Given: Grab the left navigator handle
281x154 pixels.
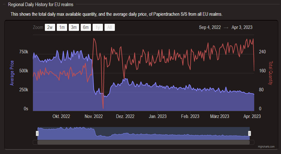Looking at the screenshot, I should pyautogui.click(x=37, y=133).
